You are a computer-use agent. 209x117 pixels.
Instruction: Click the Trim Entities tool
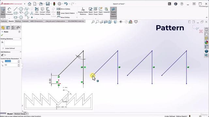[x=37, y=11]
